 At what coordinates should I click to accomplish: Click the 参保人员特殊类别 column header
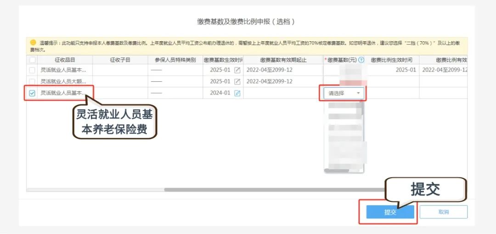pos(175,60)
